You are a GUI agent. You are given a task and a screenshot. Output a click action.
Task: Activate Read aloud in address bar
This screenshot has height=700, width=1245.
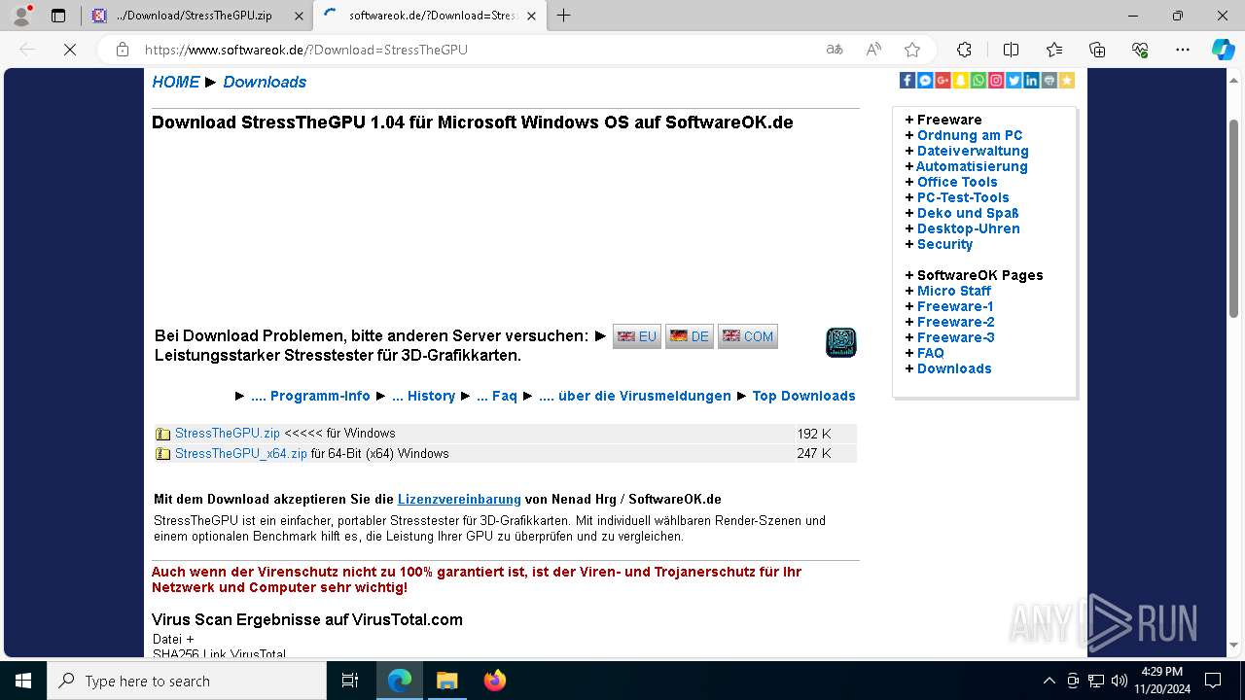point(872,50)
